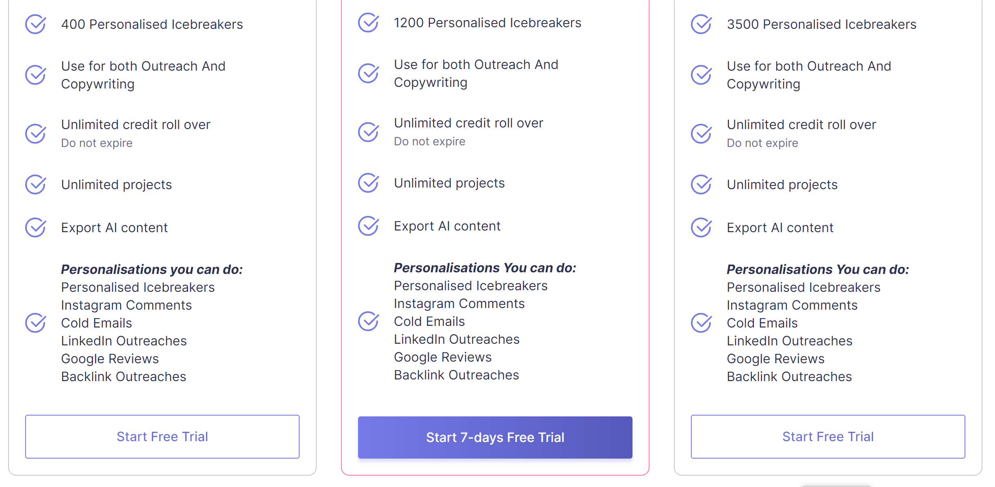Screen dimensions: 995x487
Task: Click checkmark beside personalisations list in middle plan
Action: click(369, 321)
